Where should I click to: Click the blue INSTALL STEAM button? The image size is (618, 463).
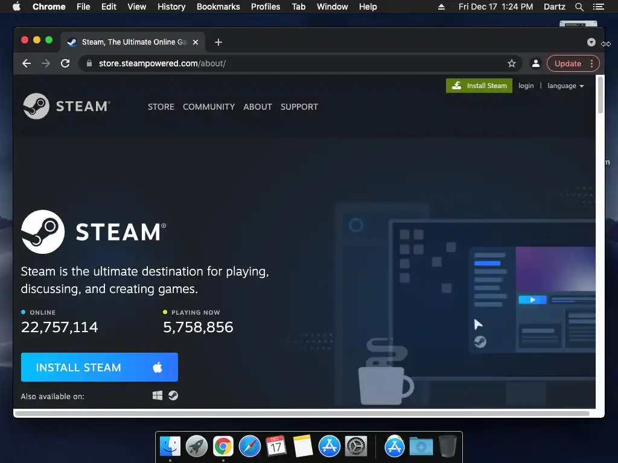(x=100, y=367)
